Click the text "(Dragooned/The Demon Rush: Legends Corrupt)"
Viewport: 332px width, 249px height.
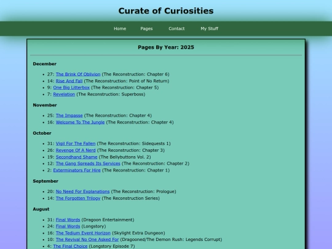(x=171, y=240)
